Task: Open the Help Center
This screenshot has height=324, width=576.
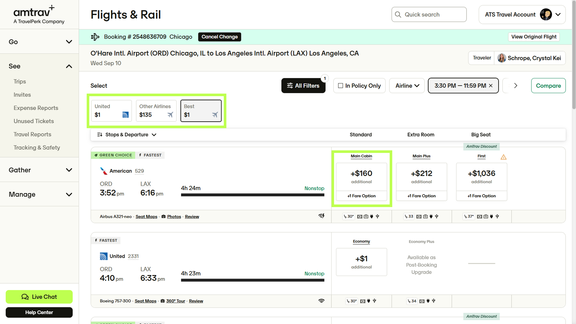Action: [39, 312]
